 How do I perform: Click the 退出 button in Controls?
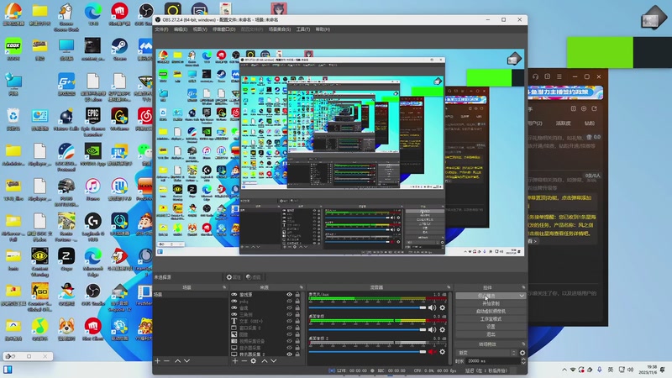tap(491, 334)
